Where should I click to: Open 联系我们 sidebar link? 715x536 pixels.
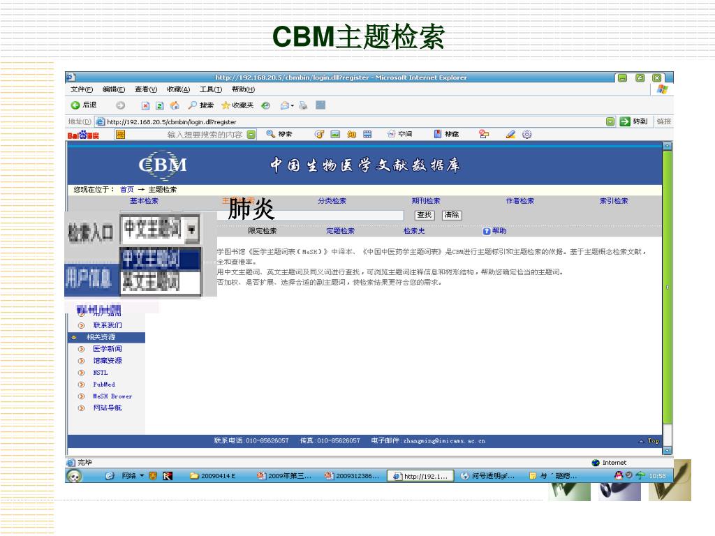(x=107, y=325)
